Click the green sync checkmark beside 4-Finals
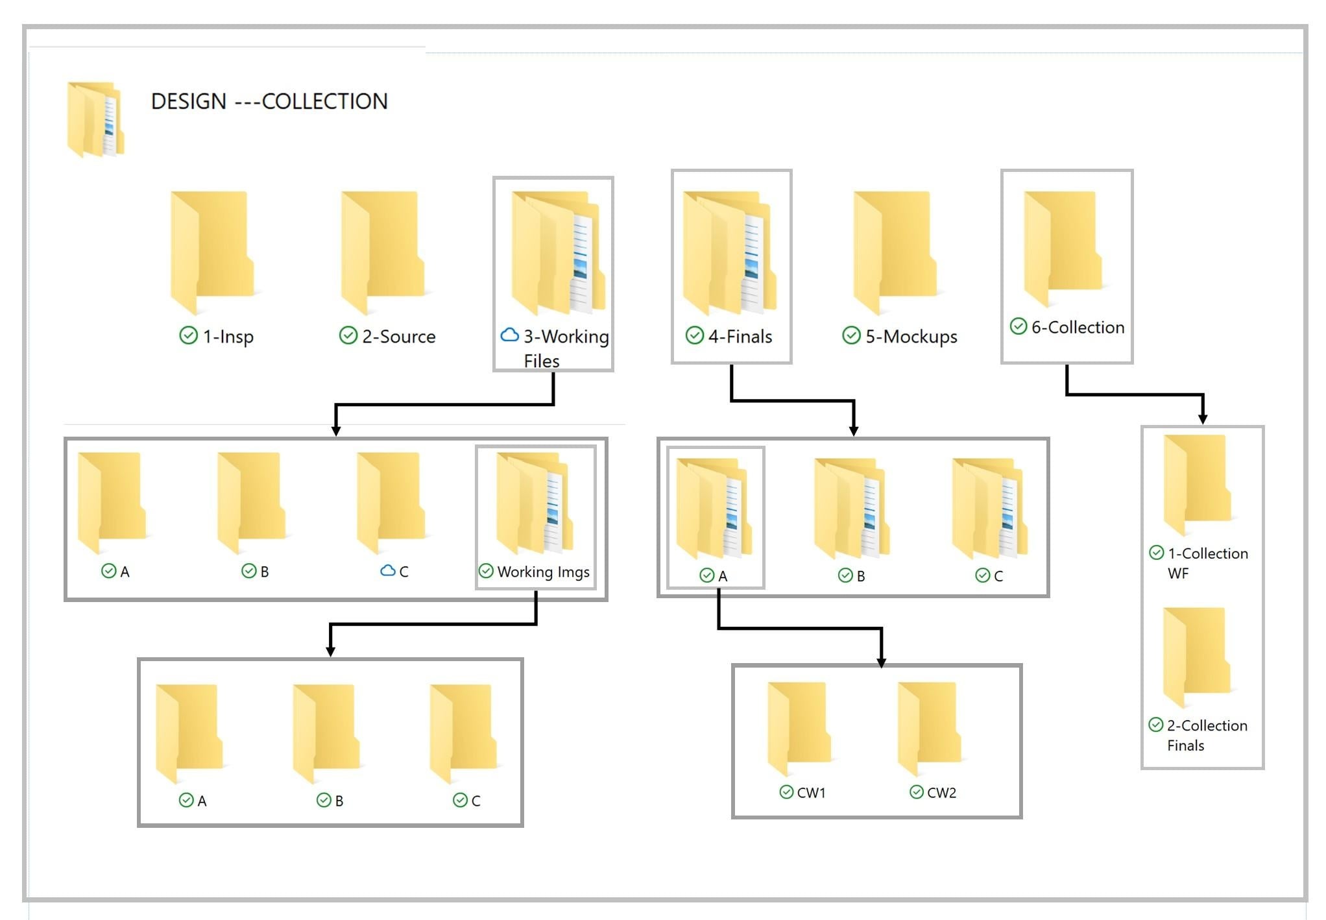1326x920 pixels. [695, 335]
